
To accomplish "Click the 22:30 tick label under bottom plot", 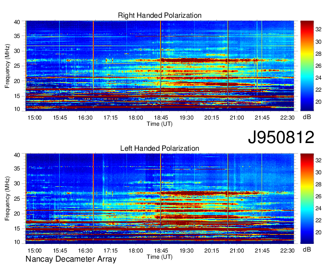I will tap(288, 251).
